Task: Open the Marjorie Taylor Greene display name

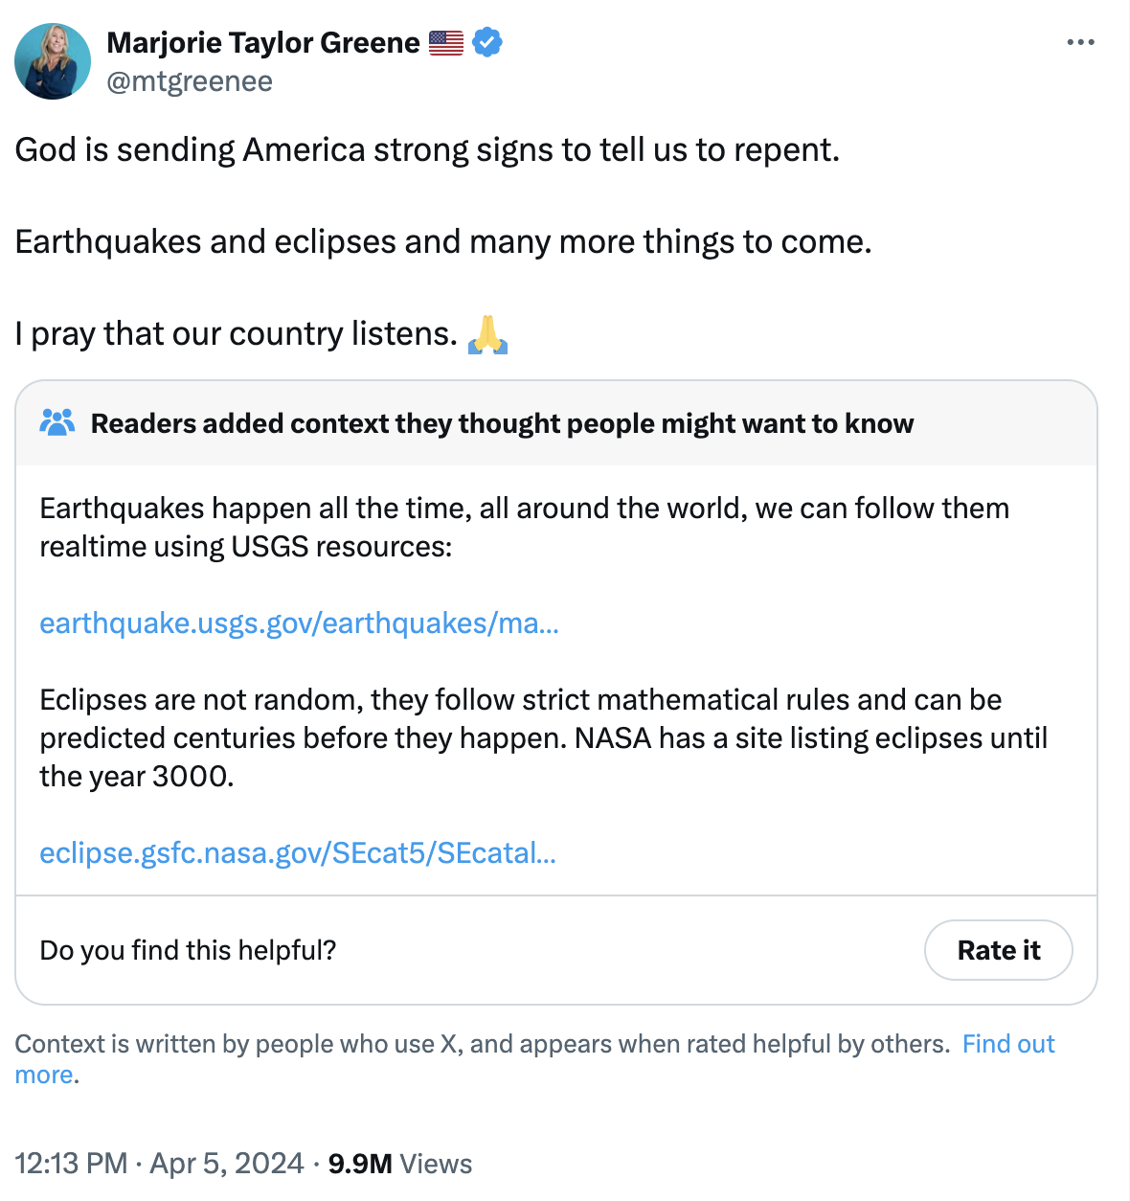Action: point(263,42)
